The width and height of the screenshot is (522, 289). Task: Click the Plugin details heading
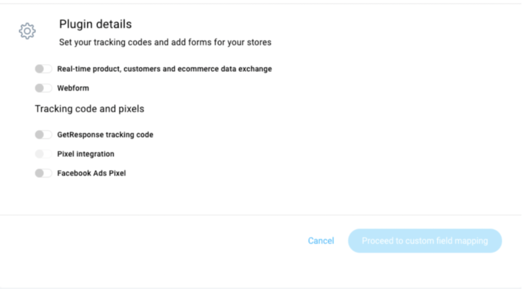[95, 24]
